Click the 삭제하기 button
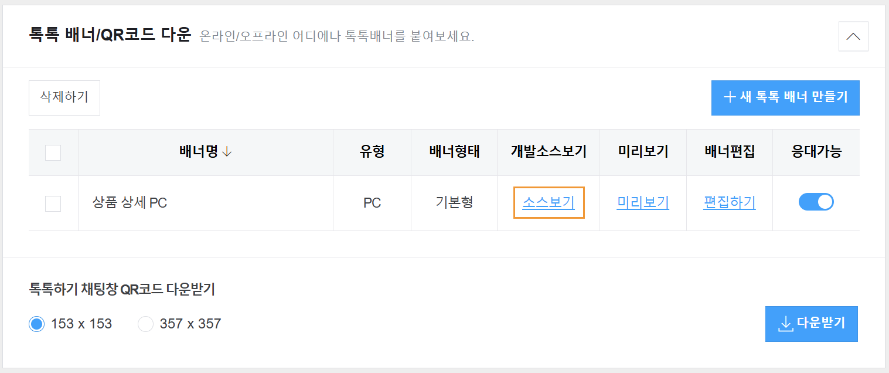This screenshot has width=889, height=373. pyautogui.click(x=64, y=97)
